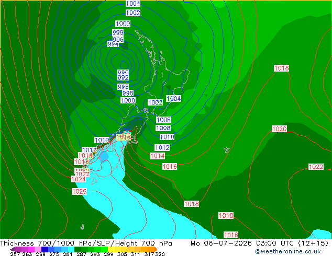Click the 992 isobar label

123,77
